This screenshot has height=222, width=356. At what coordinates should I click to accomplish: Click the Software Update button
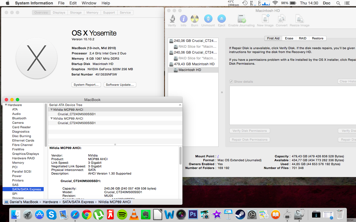click(120, 85)
